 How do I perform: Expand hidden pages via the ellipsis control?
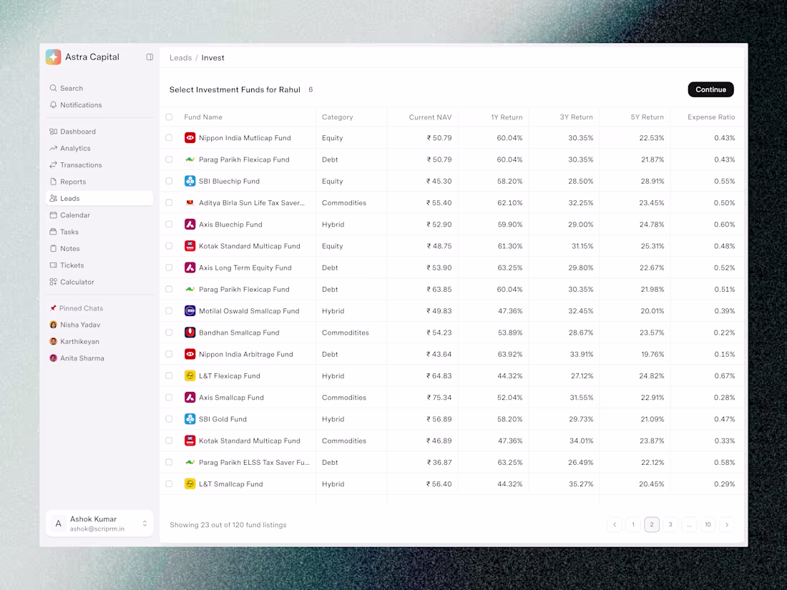pyautogui.click(x=689, y=524)
